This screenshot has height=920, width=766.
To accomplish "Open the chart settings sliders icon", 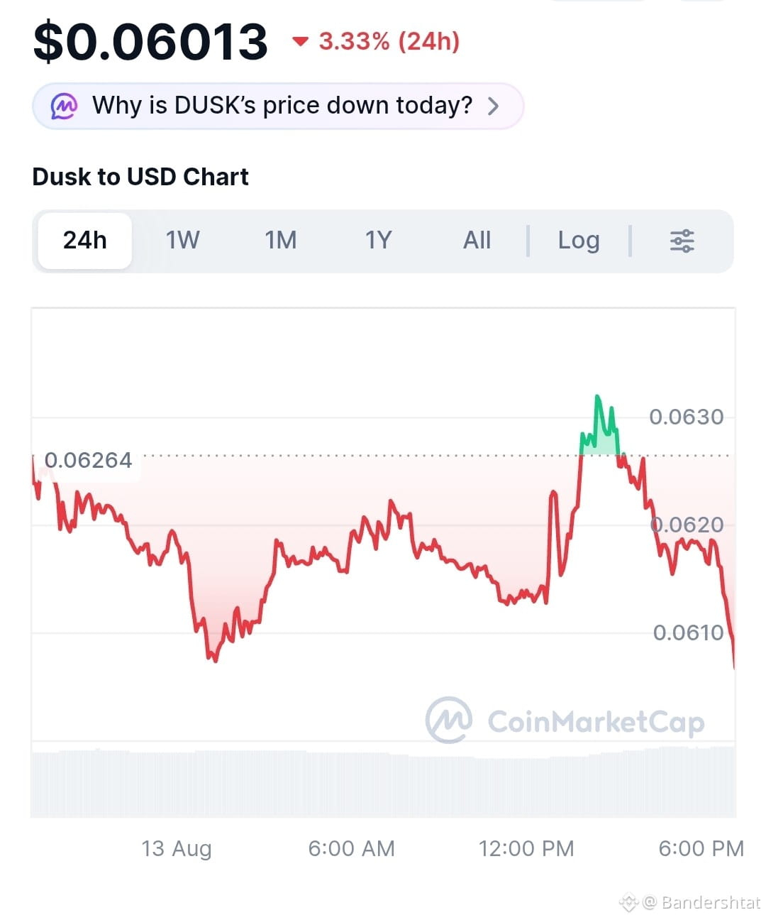I will pyautogui.click(x=682, y=241).
